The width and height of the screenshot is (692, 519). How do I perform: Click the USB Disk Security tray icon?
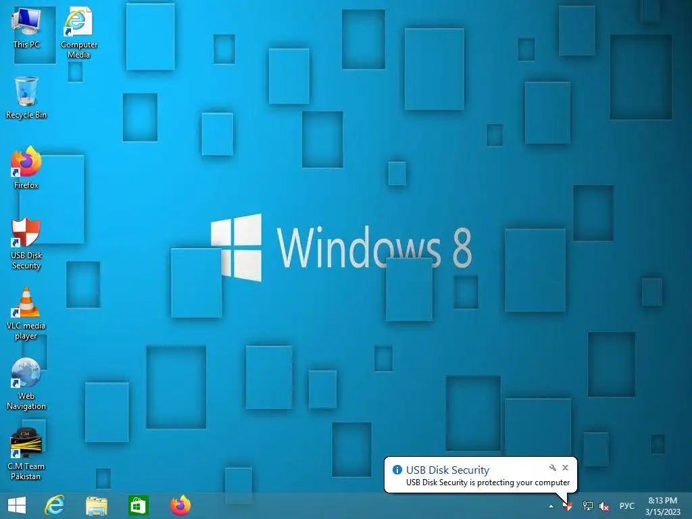click(x=568, y=506)
